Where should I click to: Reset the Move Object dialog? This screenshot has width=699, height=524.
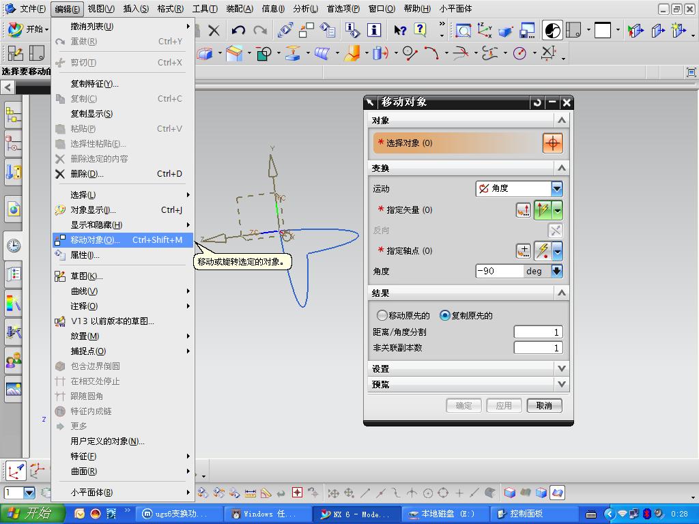[x=537, y=102]
